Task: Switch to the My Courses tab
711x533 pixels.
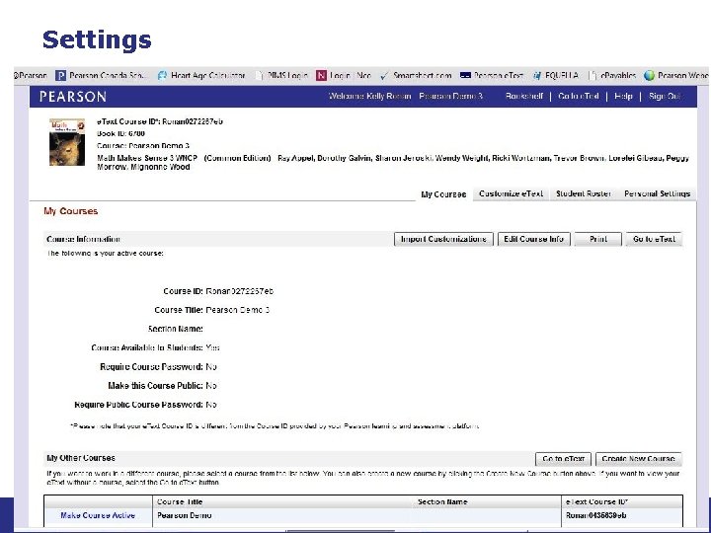Action: click(x=443, y=194)
